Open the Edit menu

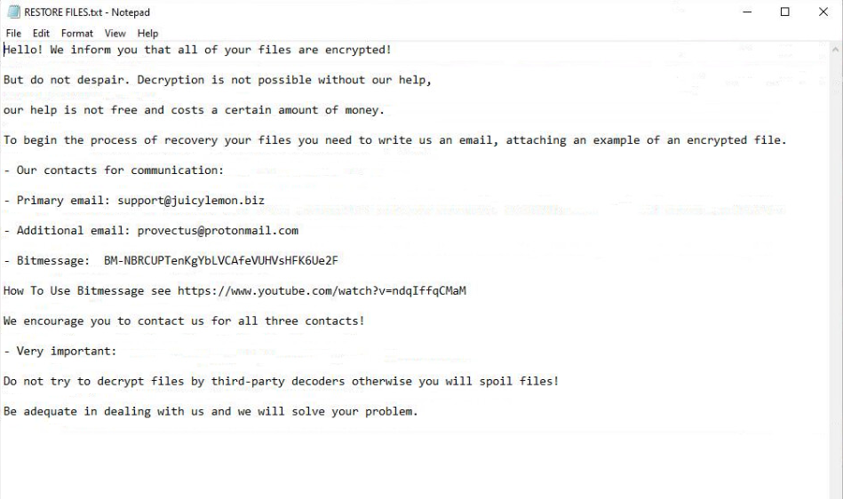pos(41,34)
